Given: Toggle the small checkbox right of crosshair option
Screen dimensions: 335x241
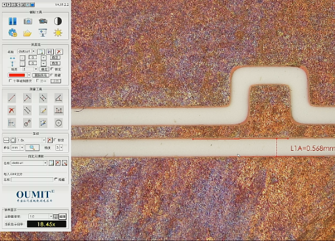Looking at the screenshot, I should coord(38,81).
